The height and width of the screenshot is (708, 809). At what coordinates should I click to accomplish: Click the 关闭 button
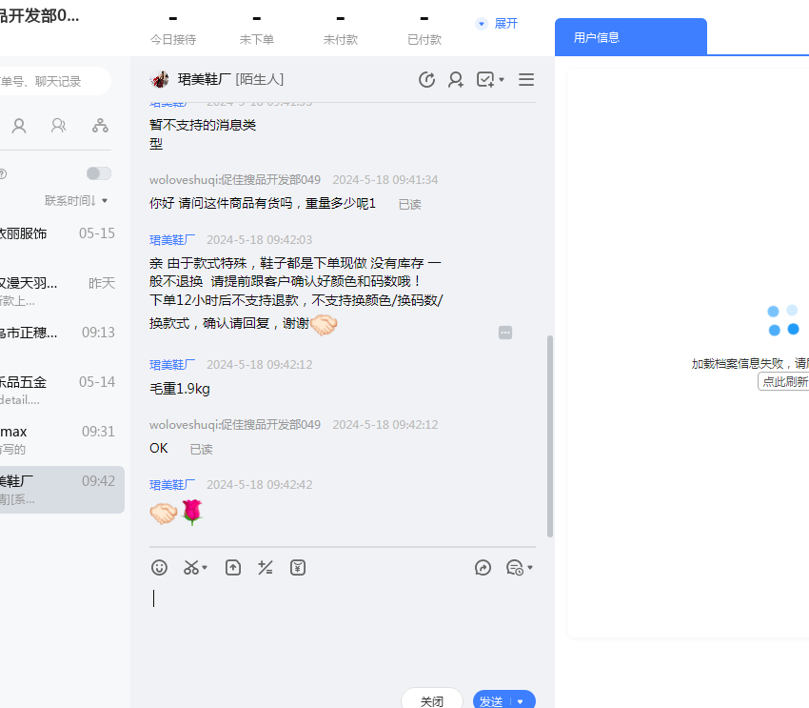coord(432,701)
